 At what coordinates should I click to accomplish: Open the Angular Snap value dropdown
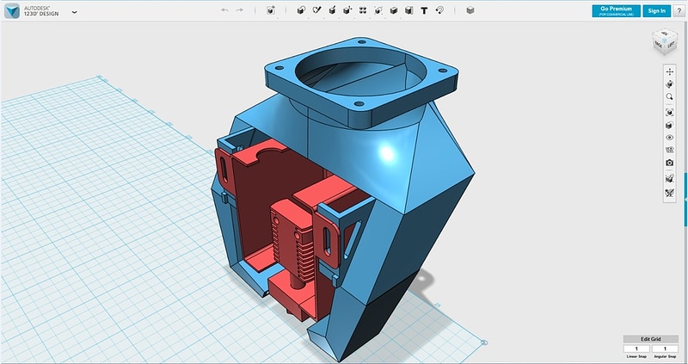pyautogui.click(x=665, y=349)
